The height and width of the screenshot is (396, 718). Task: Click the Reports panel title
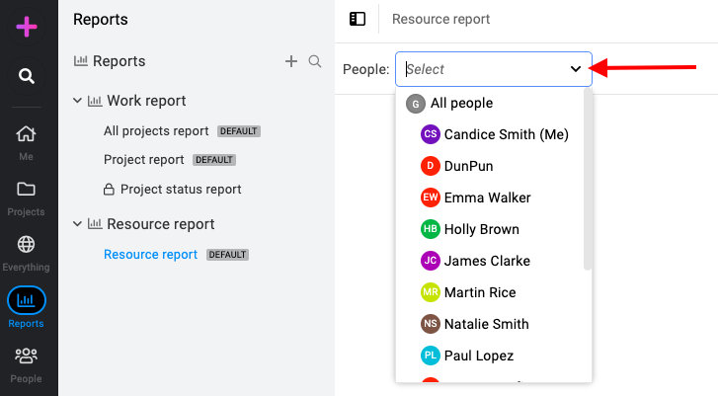tap(101, 19)
